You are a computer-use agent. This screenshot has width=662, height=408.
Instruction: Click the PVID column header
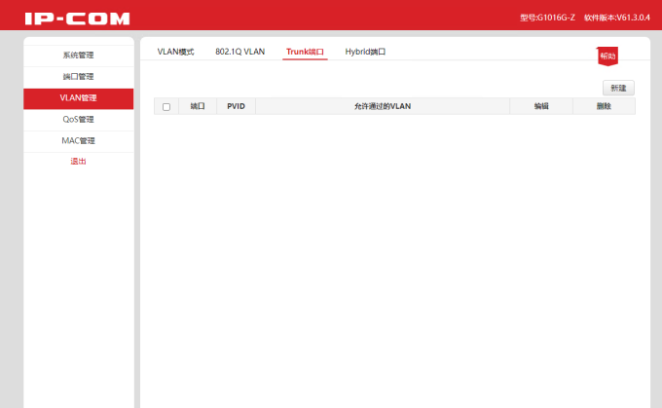[236, 106]
